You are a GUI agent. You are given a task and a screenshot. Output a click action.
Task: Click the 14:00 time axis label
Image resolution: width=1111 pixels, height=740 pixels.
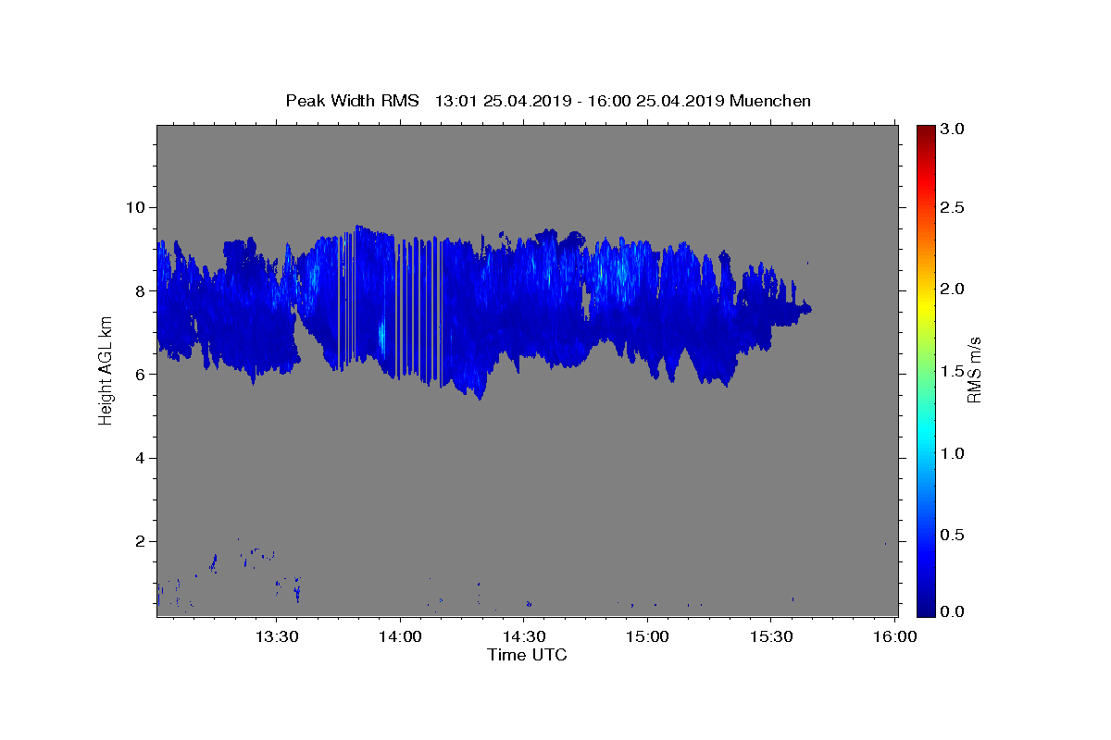point(400,636)
